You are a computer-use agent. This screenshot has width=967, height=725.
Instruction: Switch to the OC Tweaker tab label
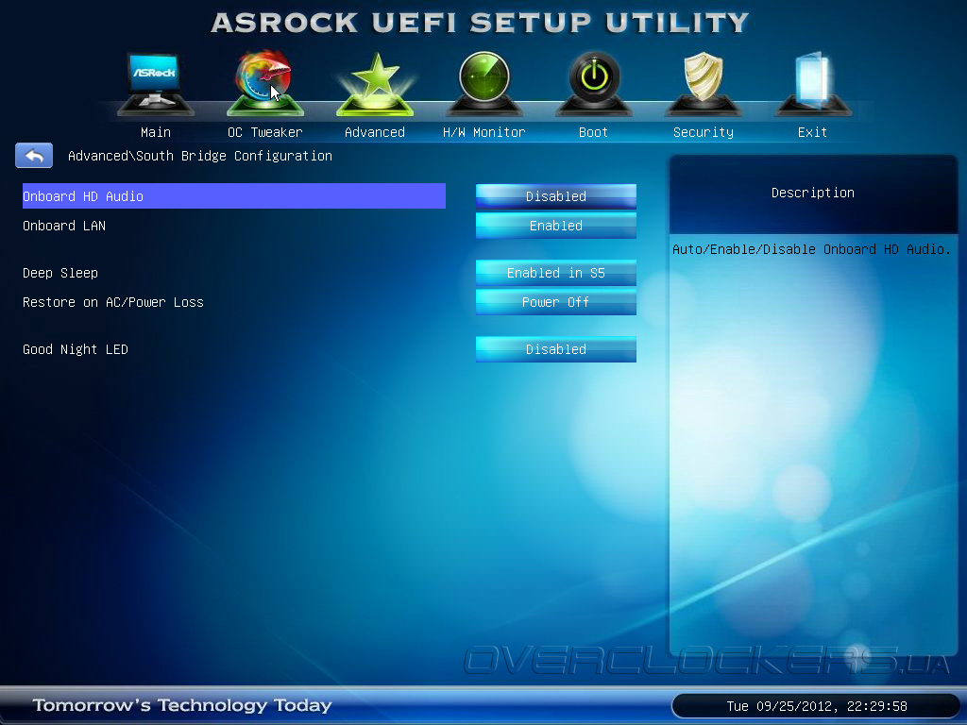(x=265, y=132)
